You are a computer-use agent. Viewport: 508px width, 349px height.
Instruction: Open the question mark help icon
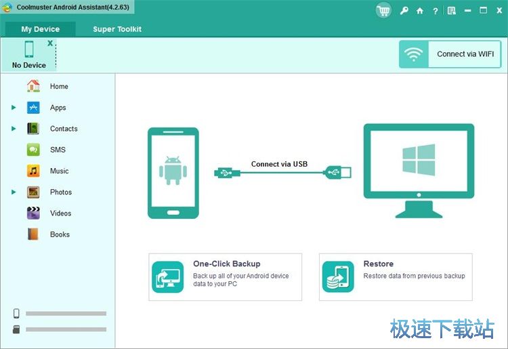[436, 11]
